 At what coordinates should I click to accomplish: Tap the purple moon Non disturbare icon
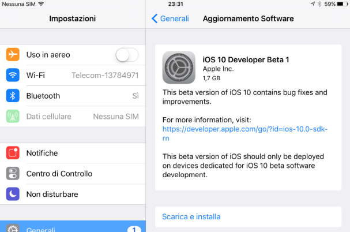(13, 194)
